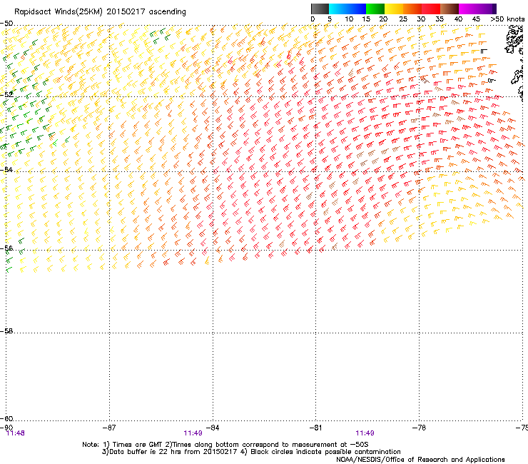528x464 pixels.
Task: Click the 'Data buffer is 22 hrs' note line
Action: 251,452
